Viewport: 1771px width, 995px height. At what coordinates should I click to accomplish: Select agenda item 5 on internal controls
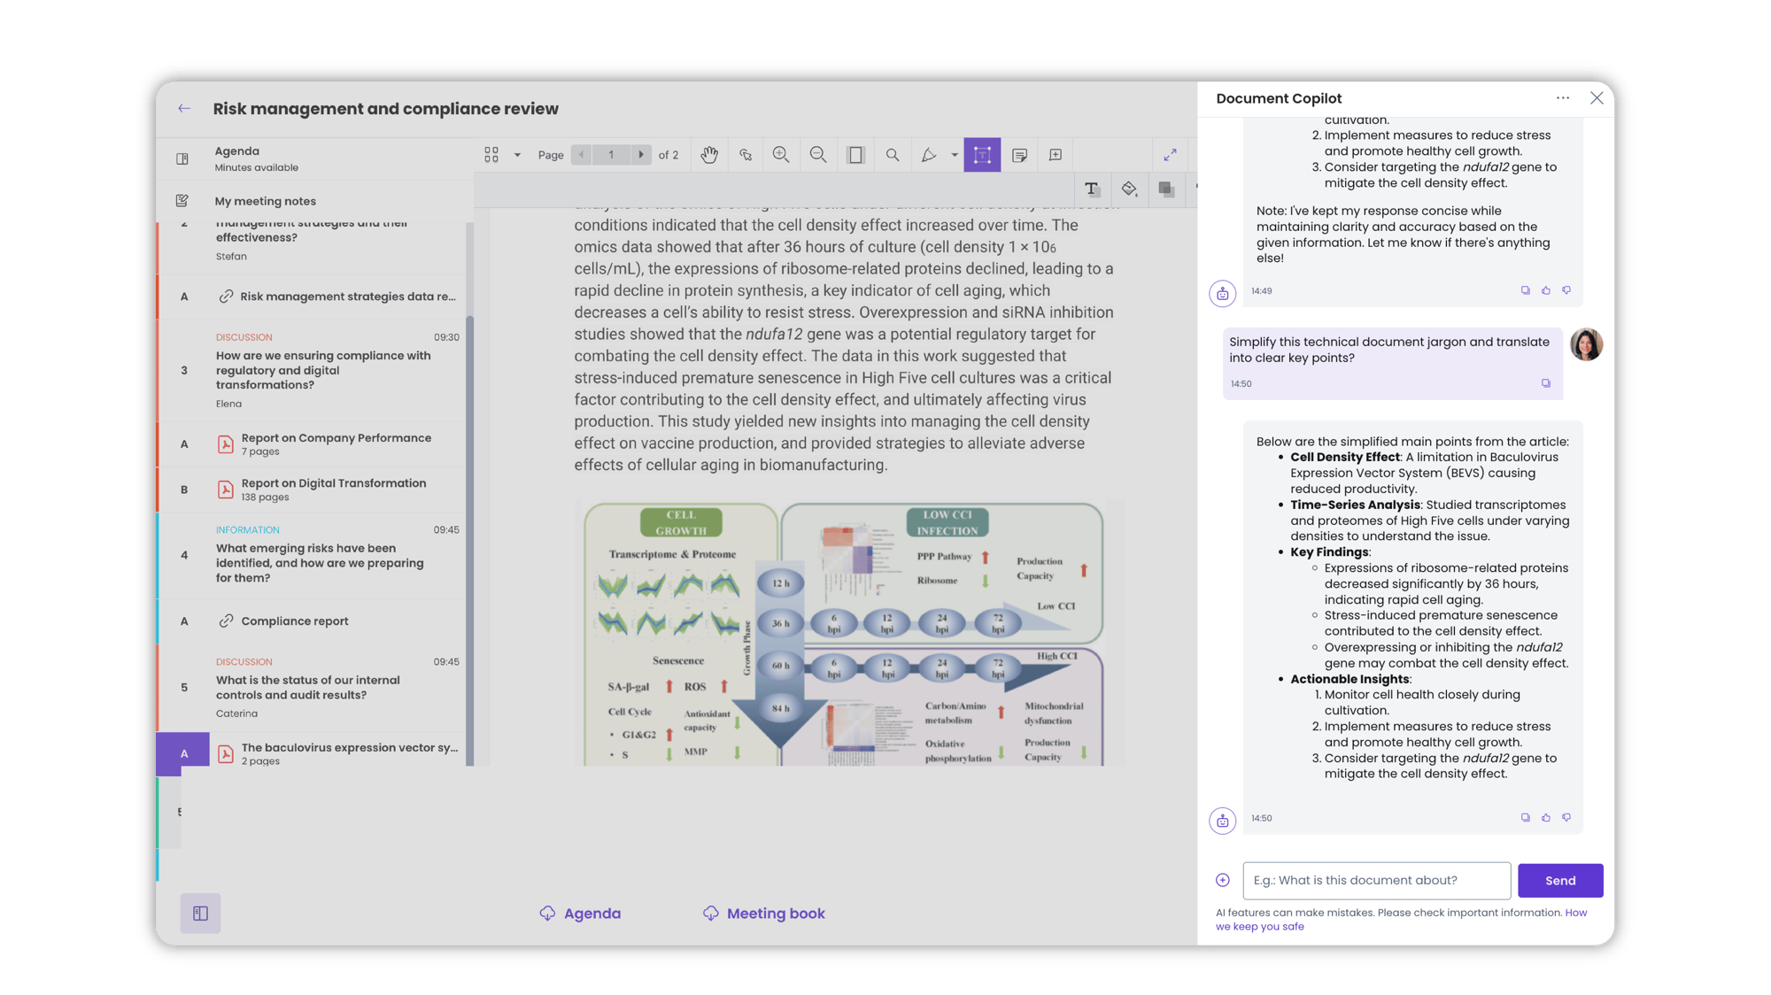[x=312, y=687]
